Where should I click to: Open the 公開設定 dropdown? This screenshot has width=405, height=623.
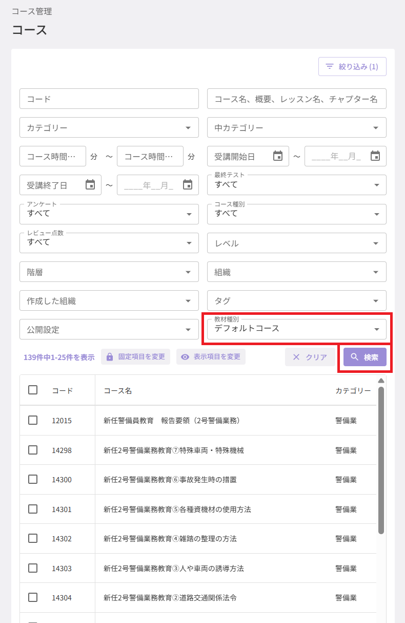tap(109, 329)
